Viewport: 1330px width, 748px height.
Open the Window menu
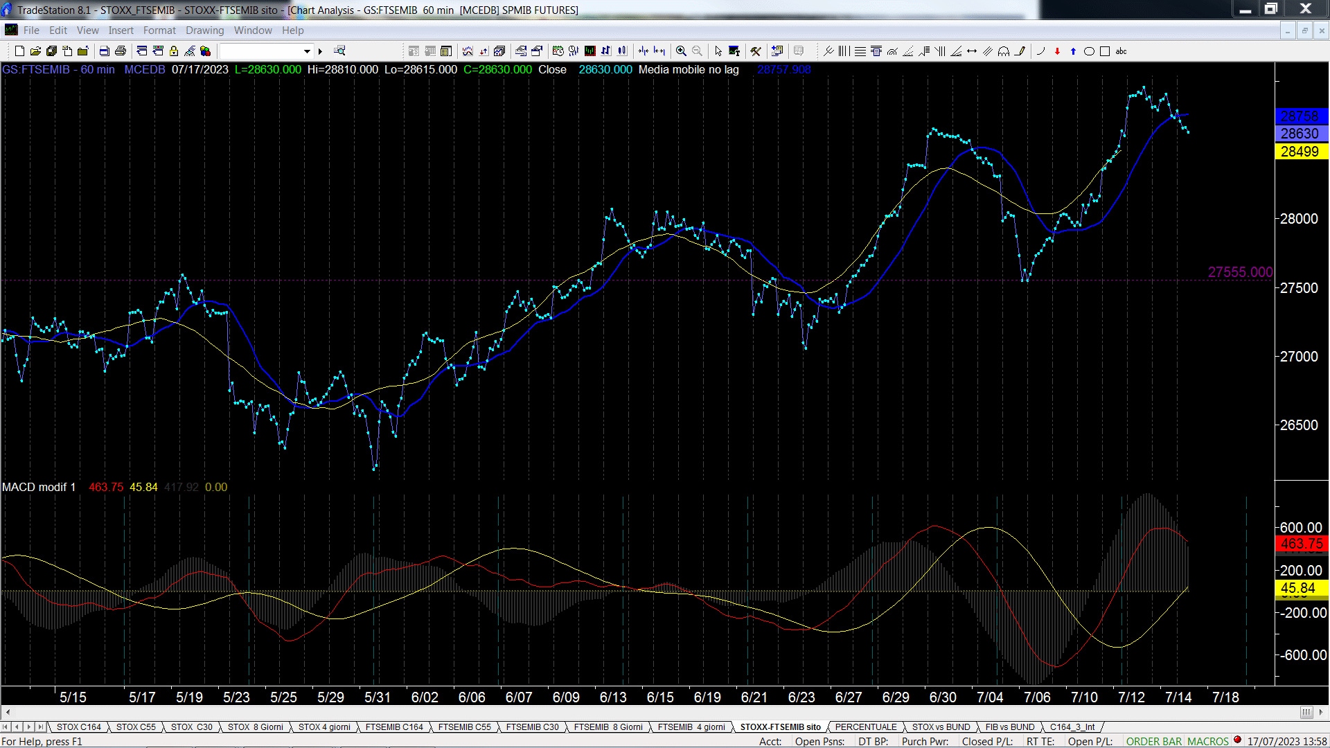253,30
